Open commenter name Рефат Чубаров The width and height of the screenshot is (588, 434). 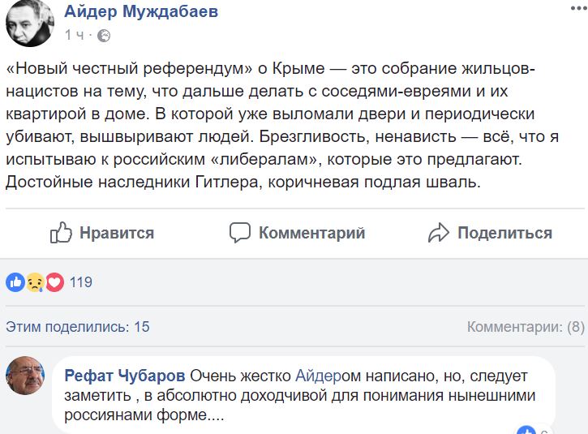125,376
